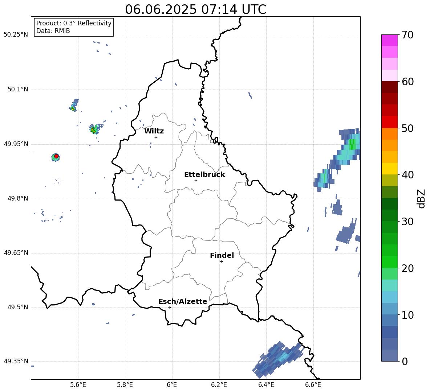
Task: Click the Wiltz station cross marker
Action: coord(156,137)
